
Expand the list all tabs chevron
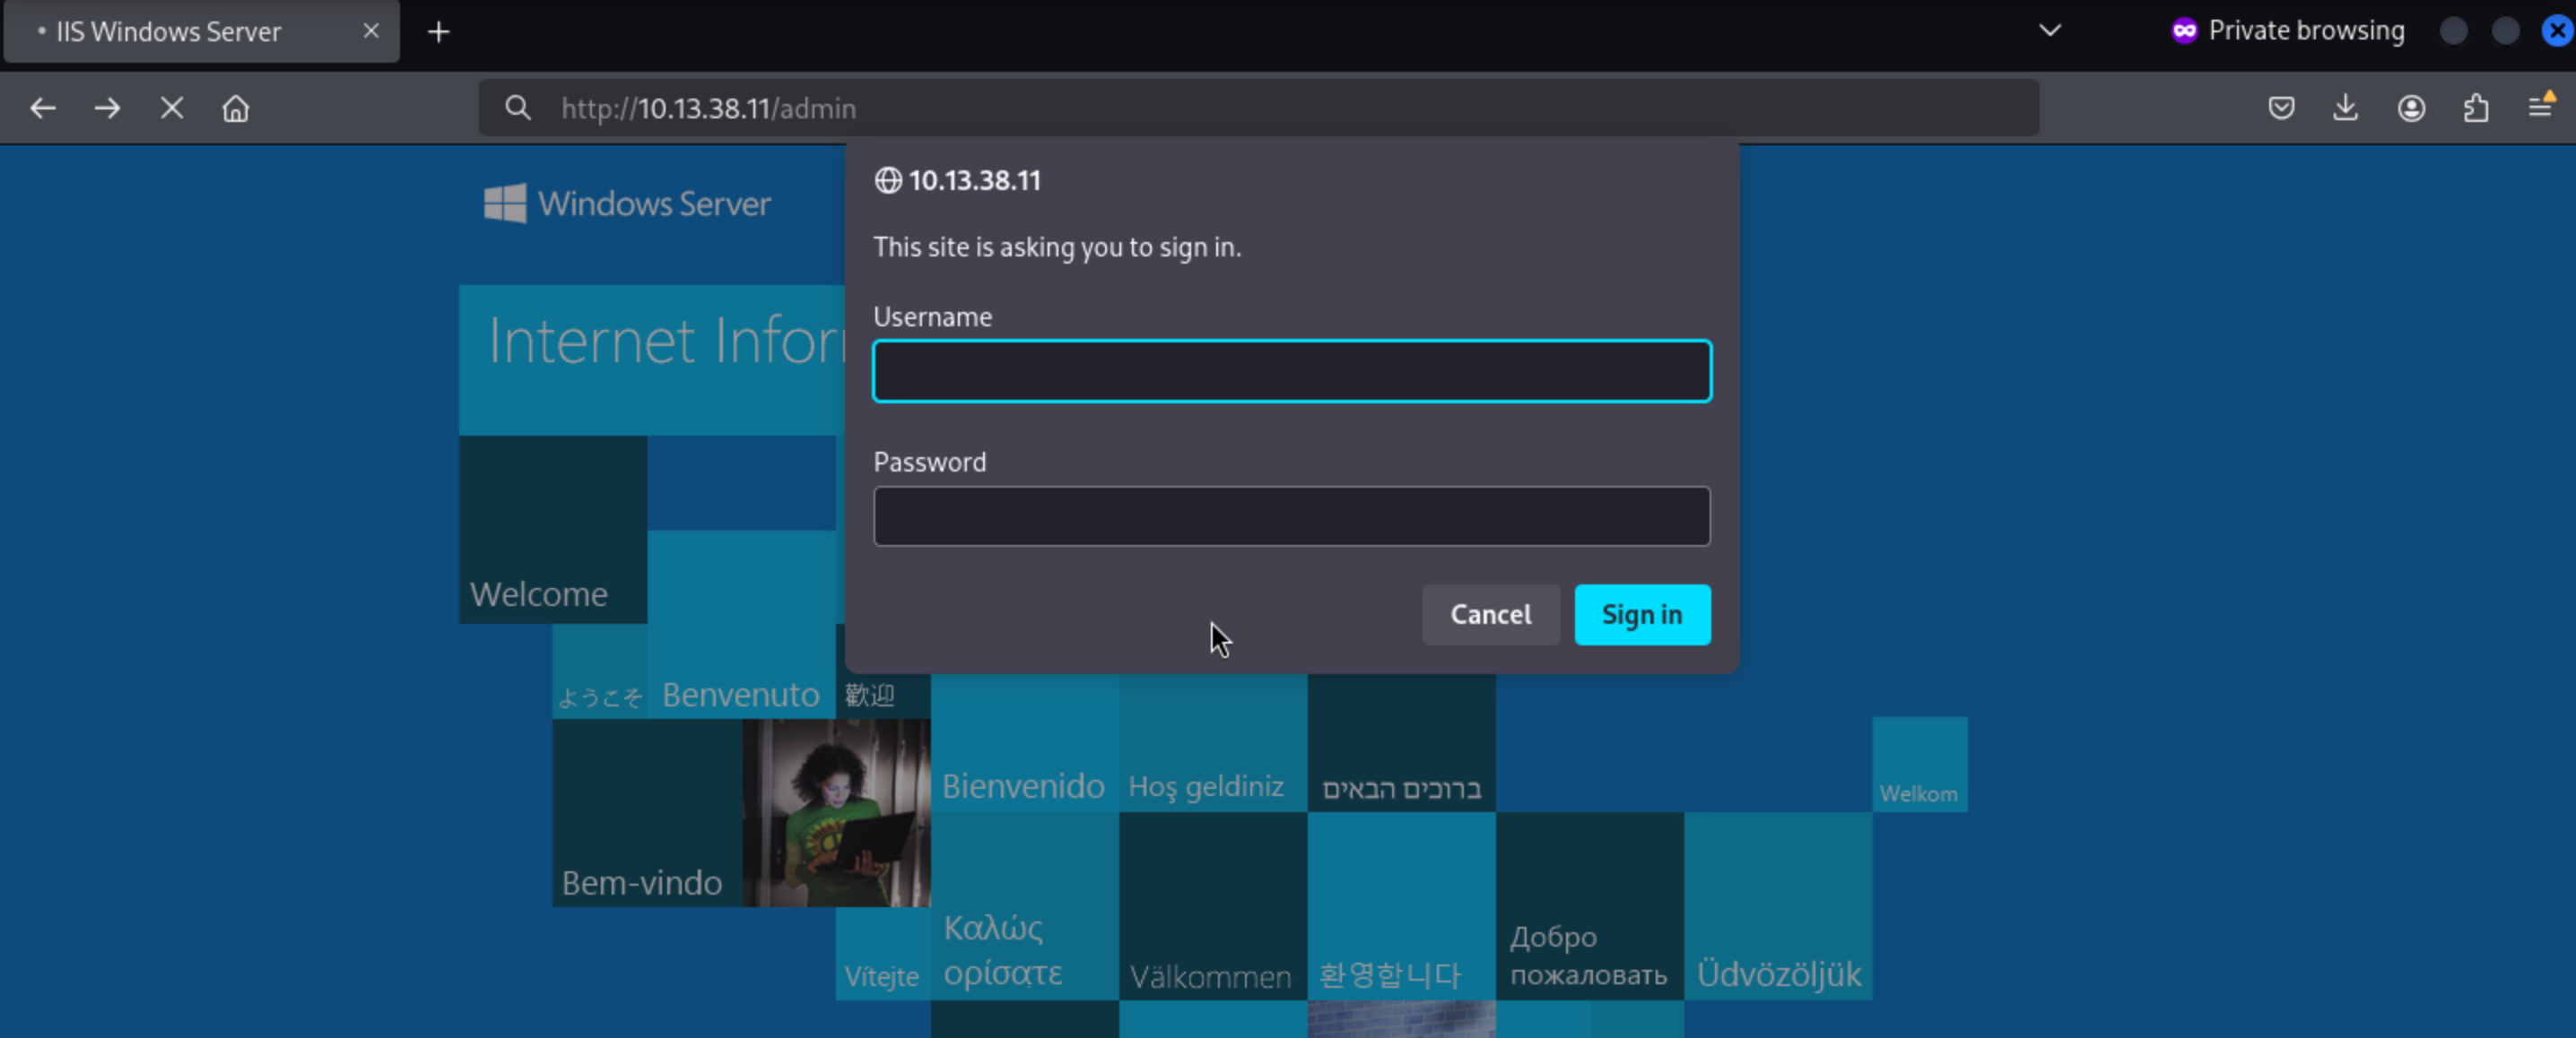tap(2050, 30)
